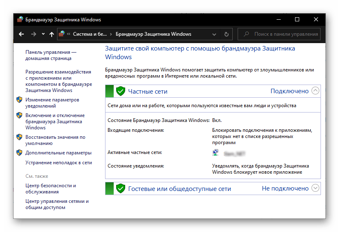The height and width of the screenshot is (232, 339).
Task: Click the double chevron in address bar
Action: 69,34
